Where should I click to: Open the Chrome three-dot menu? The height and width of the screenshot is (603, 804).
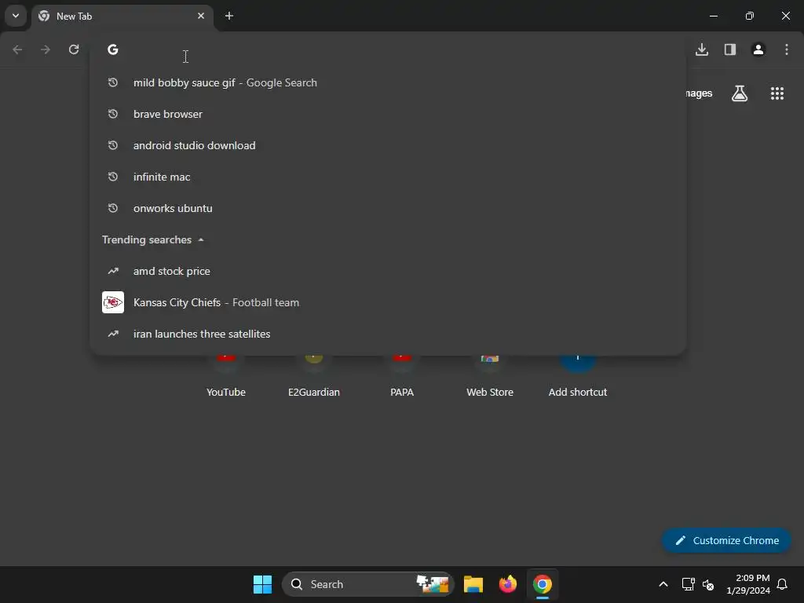tap(787, 49)
